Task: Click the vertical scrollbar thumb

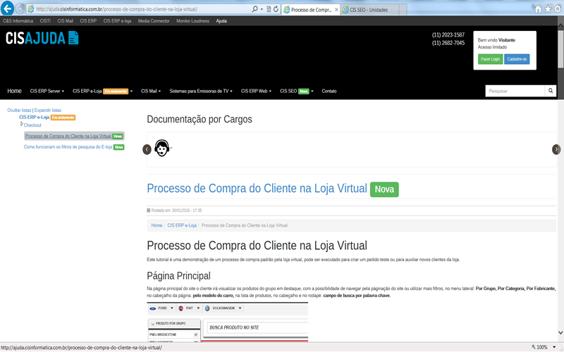Action: (560, 49)
